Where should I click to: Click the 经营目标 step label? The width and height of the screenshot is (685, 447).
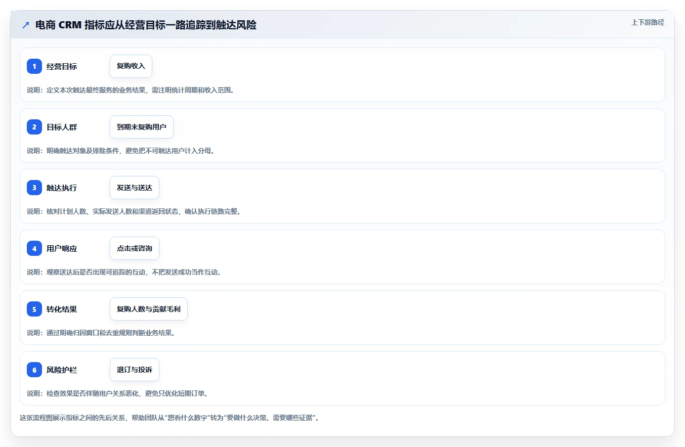[62, 66]
